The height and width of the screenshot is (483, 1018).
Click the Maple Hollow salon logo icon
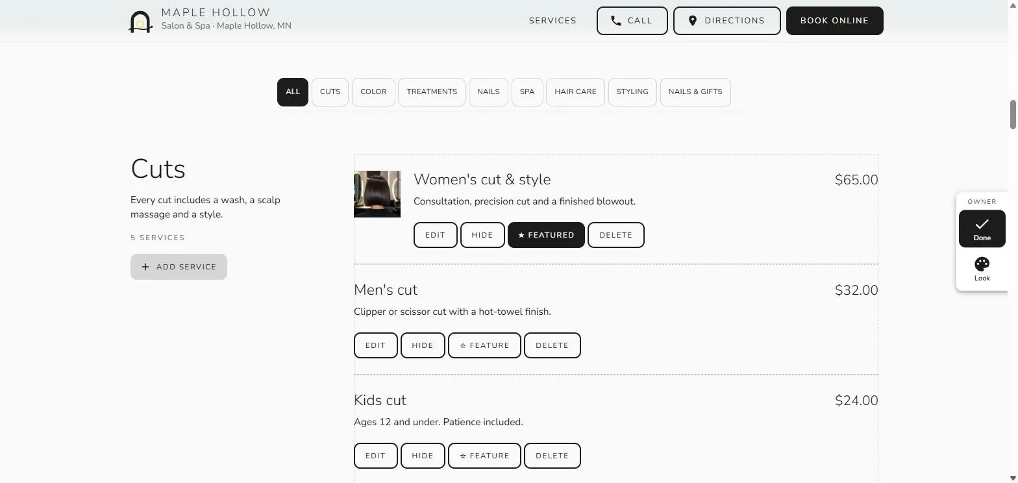(140, 21)
